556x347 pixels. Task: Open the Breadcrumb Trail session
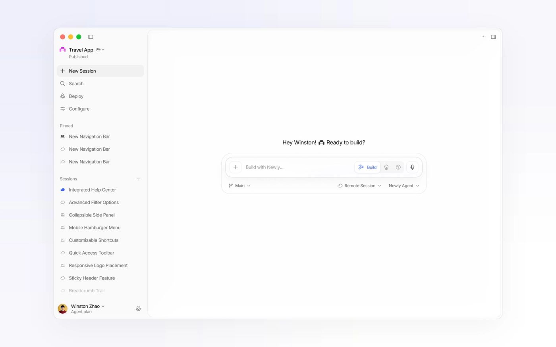(100, 291)
